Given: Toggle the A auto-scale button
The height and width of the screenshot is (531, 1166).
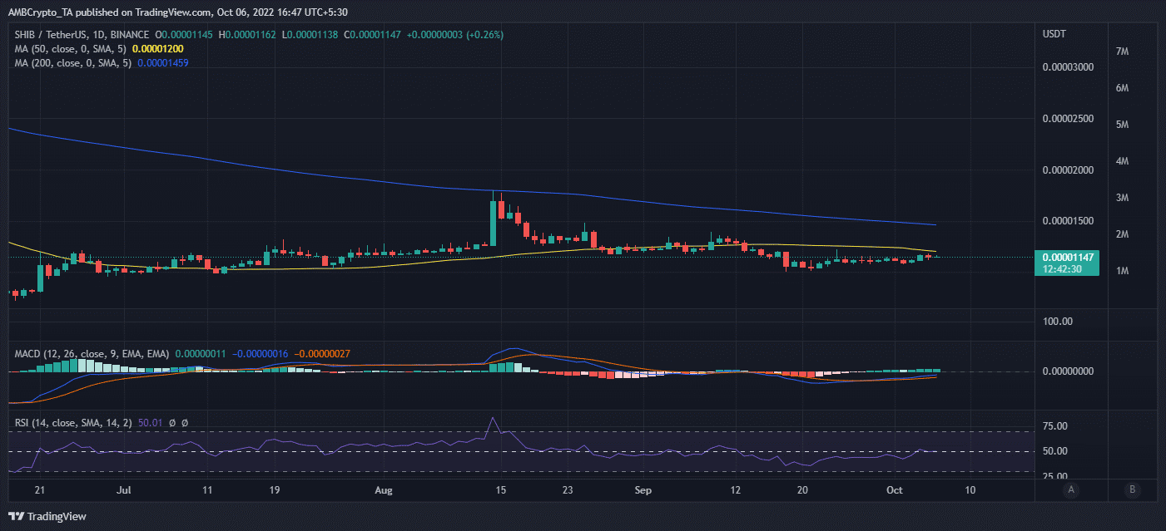Looking at the screenshot, I should point(1073,489).
